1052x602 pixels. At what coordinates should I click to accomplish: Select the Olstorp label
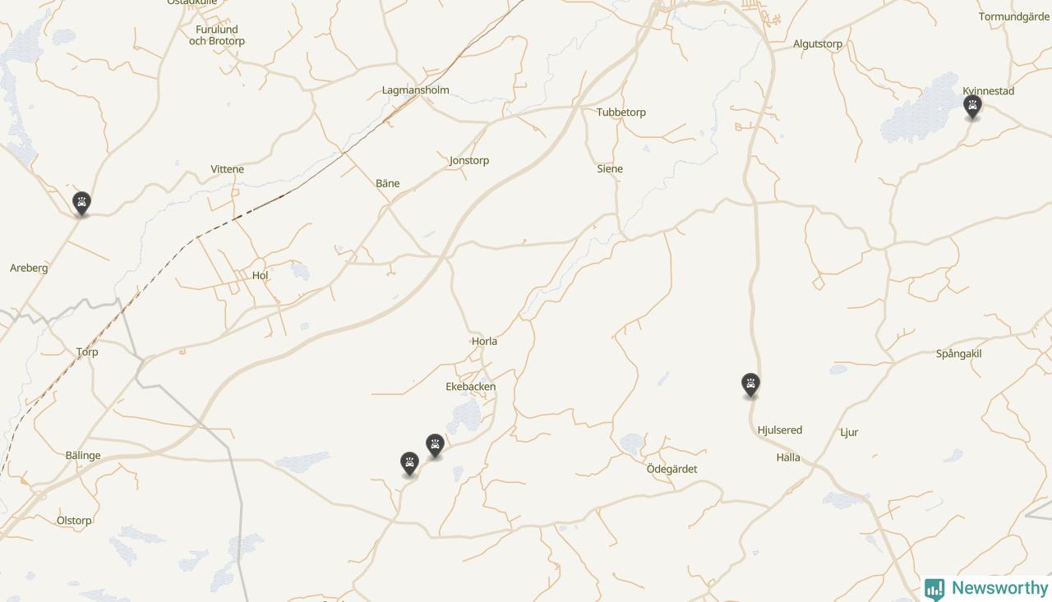74,521
